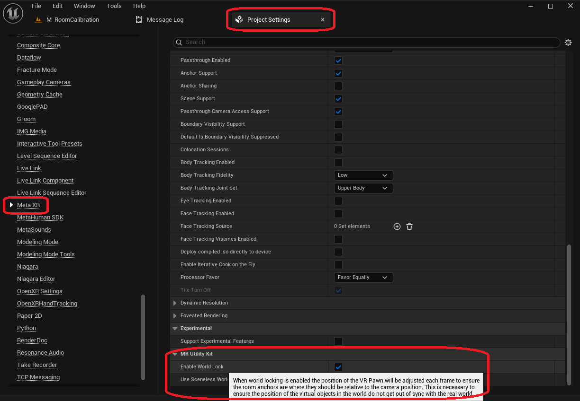Enable Eye Tracking checkbox

[x=338, y=201]
